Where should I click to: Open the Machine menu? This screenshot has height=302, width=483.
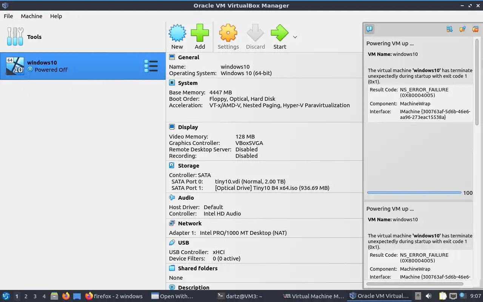pyautogui.click(x=31, y=16)
